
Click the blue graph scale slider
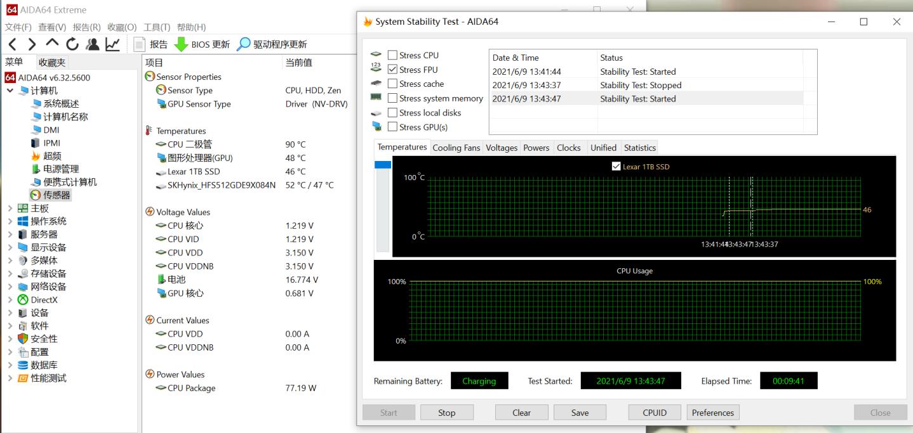pyautogui.click(x=383, y=165)
